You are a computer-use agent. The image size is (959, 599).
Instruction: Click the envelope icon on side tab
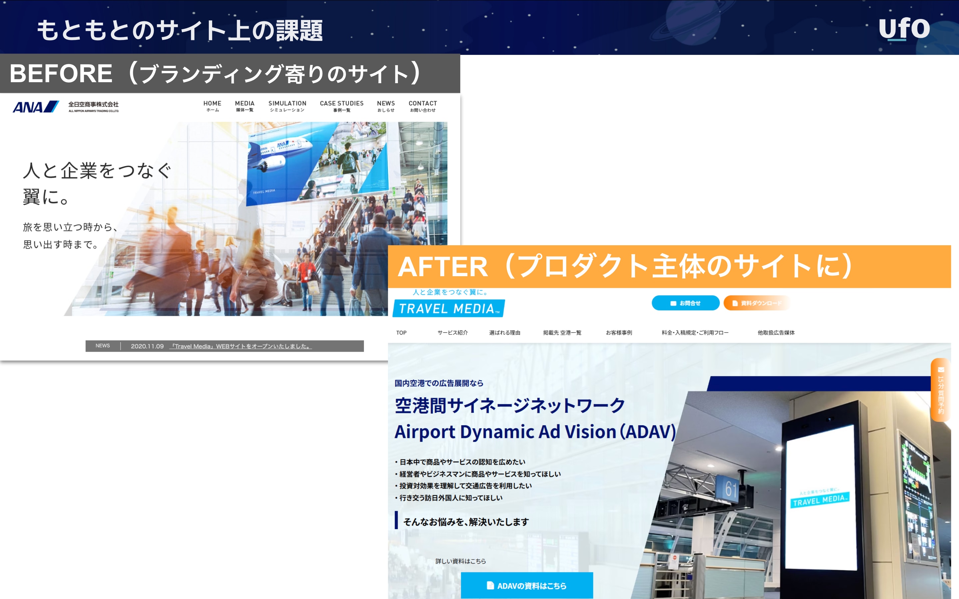941,370
